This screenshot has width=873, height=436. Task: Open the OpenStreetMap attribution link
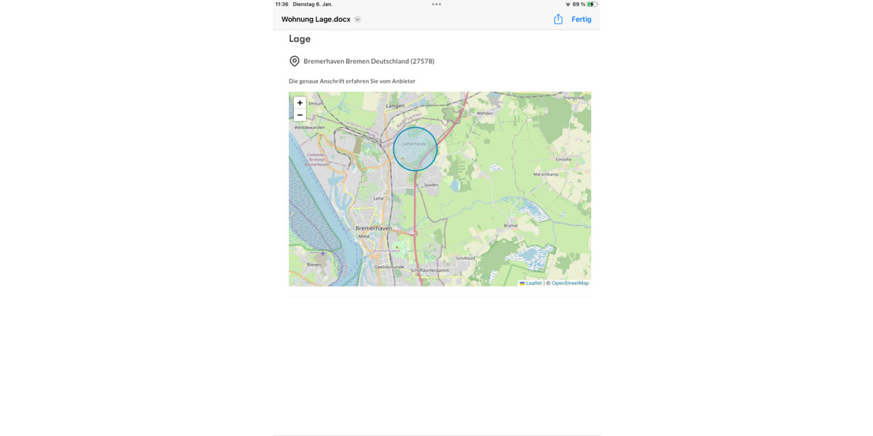point(570,283)
